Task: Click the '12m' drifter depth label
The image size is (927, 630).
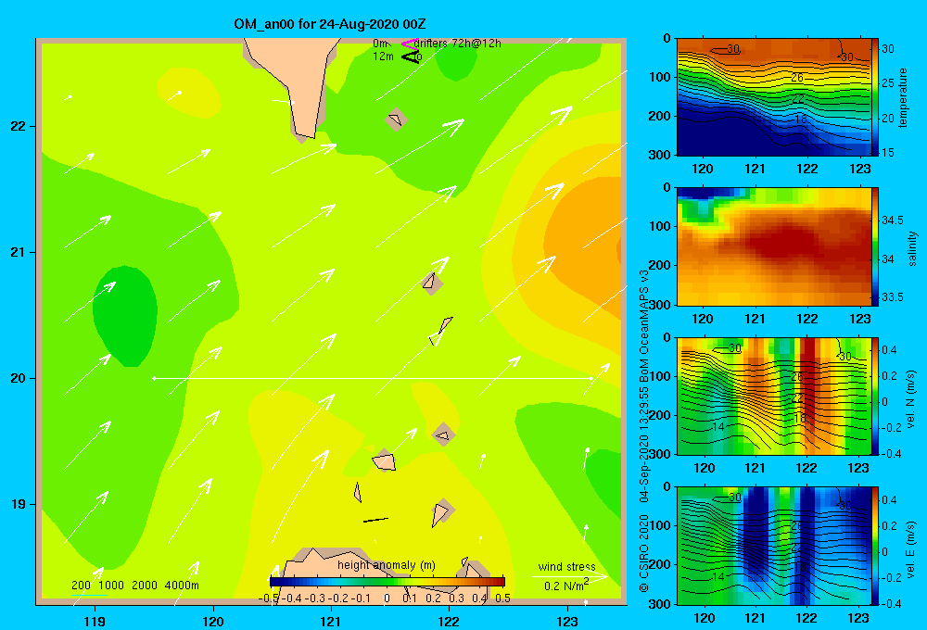Action: [x=383, y=57]
